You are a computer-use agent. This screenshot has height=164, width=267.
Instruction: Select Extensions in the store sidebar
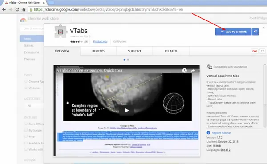(x=32, y=52)
